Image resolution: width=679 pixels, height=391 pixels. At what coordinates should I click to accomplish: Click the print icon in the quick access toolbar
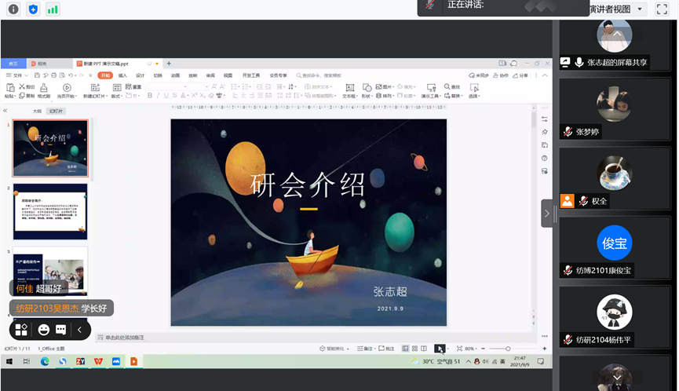click(53, 75)
